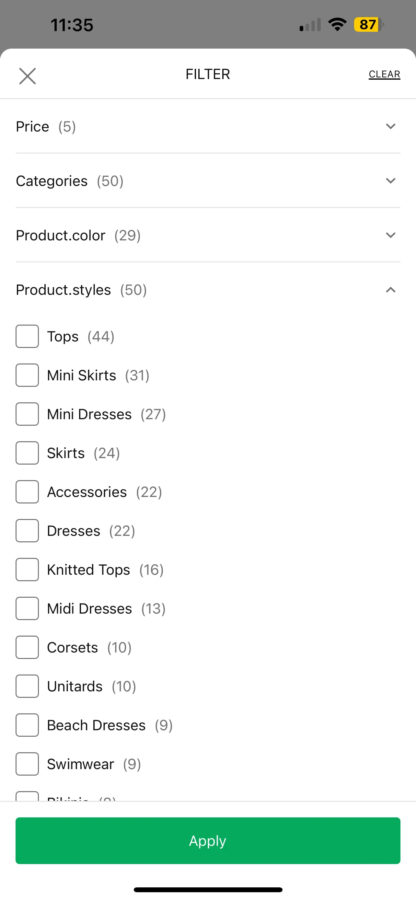The height and width of the screenshot is (900, 416).
Task: Tap the cellular signal bars icon
Action: pyautogui.click(x=310, y=25)
